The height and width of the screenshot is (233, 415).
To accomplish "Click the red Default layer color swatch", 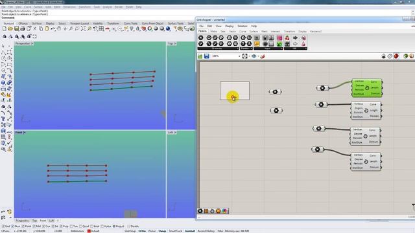I will pos(89,231).
